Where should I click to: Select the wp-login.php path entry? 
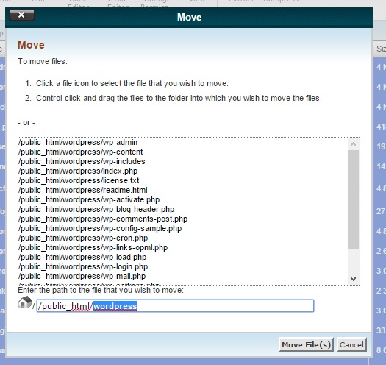(x=84, y=266)
